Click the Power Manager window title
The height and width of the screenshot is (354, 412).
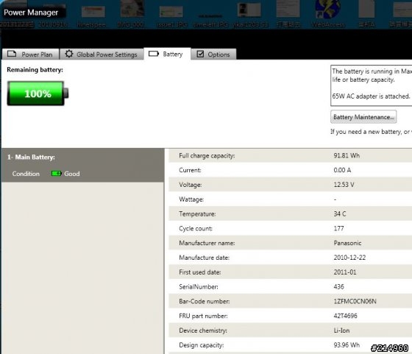click(31, 13)
